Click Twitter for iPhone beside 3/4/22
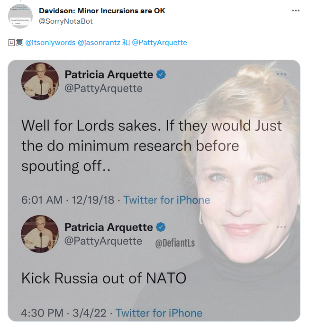This screenshot has height=325, width=309. pos(159,313)
